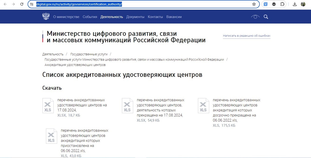Switch to the Документы section
The height and width of the screenshot is (158, 311).
[135, 16]
